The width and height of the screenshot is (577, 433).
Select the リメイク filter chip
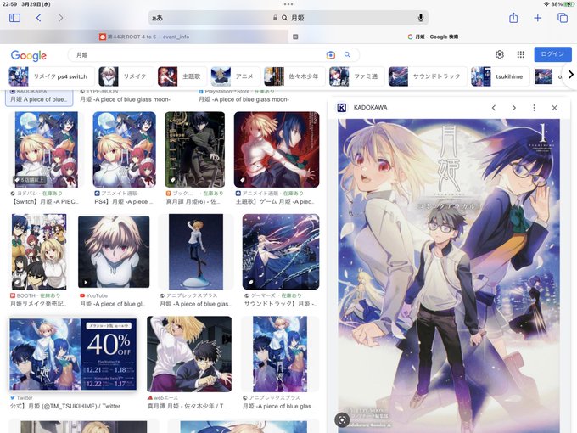[x=126, y=76]
